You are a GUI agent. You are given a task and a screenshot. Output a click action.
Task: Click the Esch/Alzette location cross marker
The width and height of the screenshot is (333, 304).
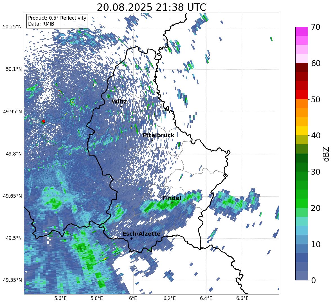tap(131, 238)
